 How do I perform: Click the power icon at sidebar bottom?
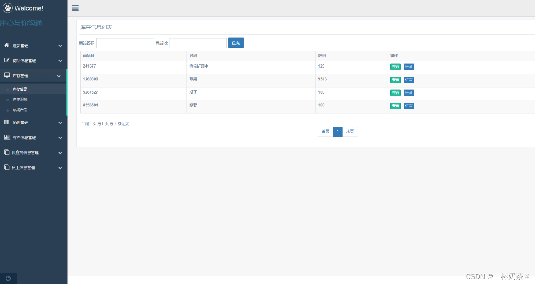(8, 278)
